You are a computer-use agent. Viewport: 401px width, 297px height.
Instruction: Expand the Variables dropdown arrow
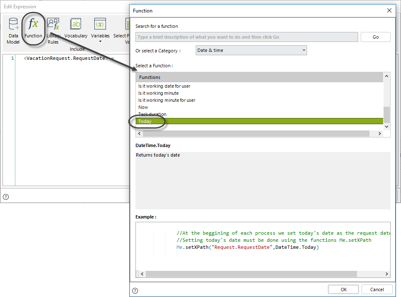click(100, 42)
